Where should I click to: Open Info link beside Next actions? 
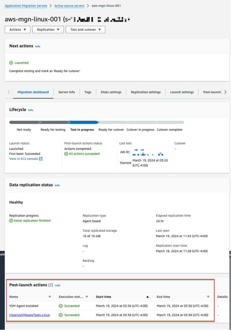(x=37, y=46)
